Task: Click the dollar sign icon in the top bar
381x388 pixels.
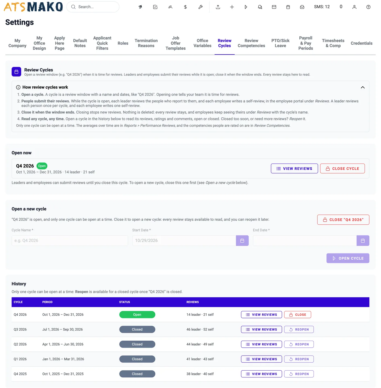Action: 185,7
